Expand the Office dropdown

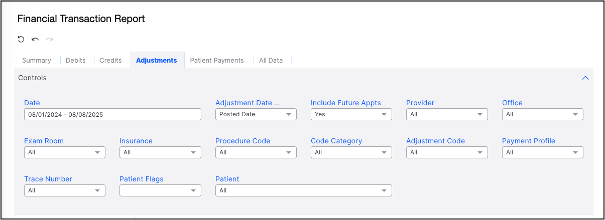click(543, 114)
